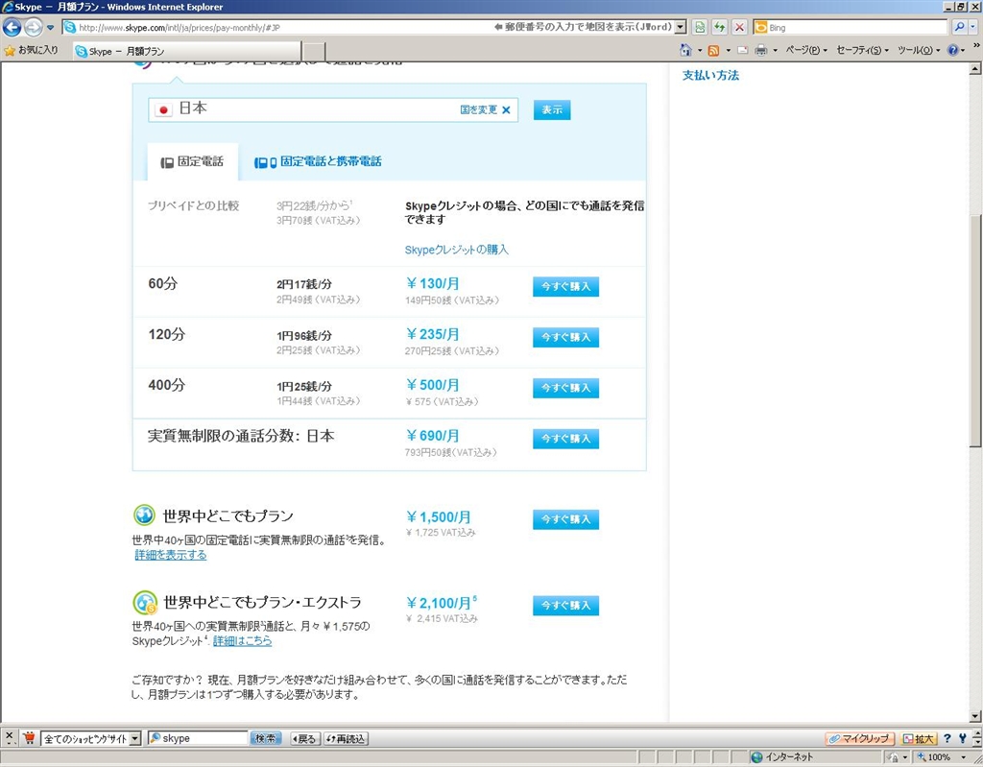The height and width of the screenshot is (767, 983).
Task: Go back with the browser Back arrow
Action: pos(12,27)
